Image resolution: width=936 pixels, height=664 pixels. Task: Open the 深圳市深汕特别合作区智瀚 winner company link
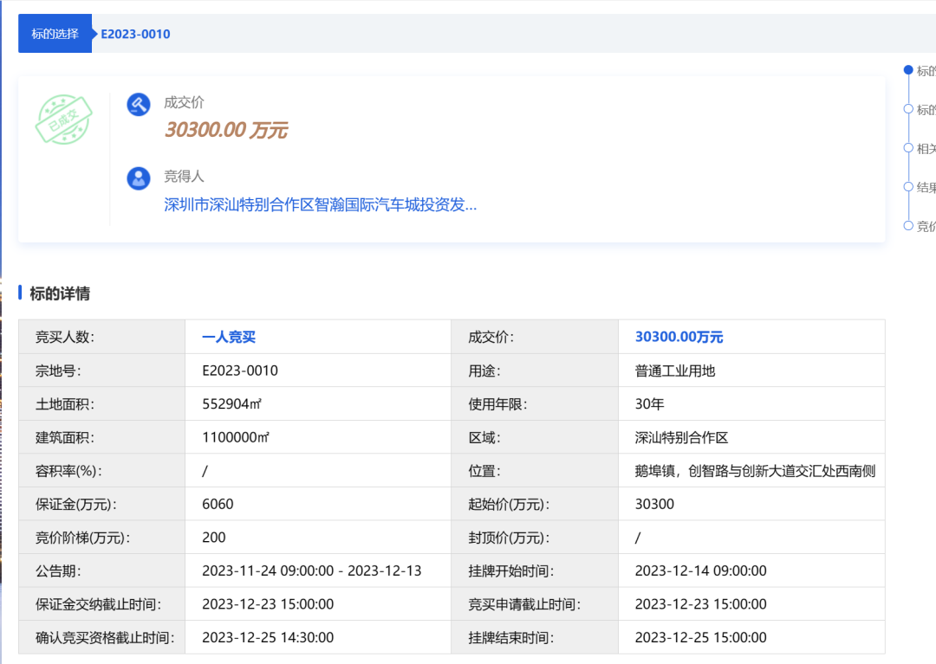click(x=320, y=205)
